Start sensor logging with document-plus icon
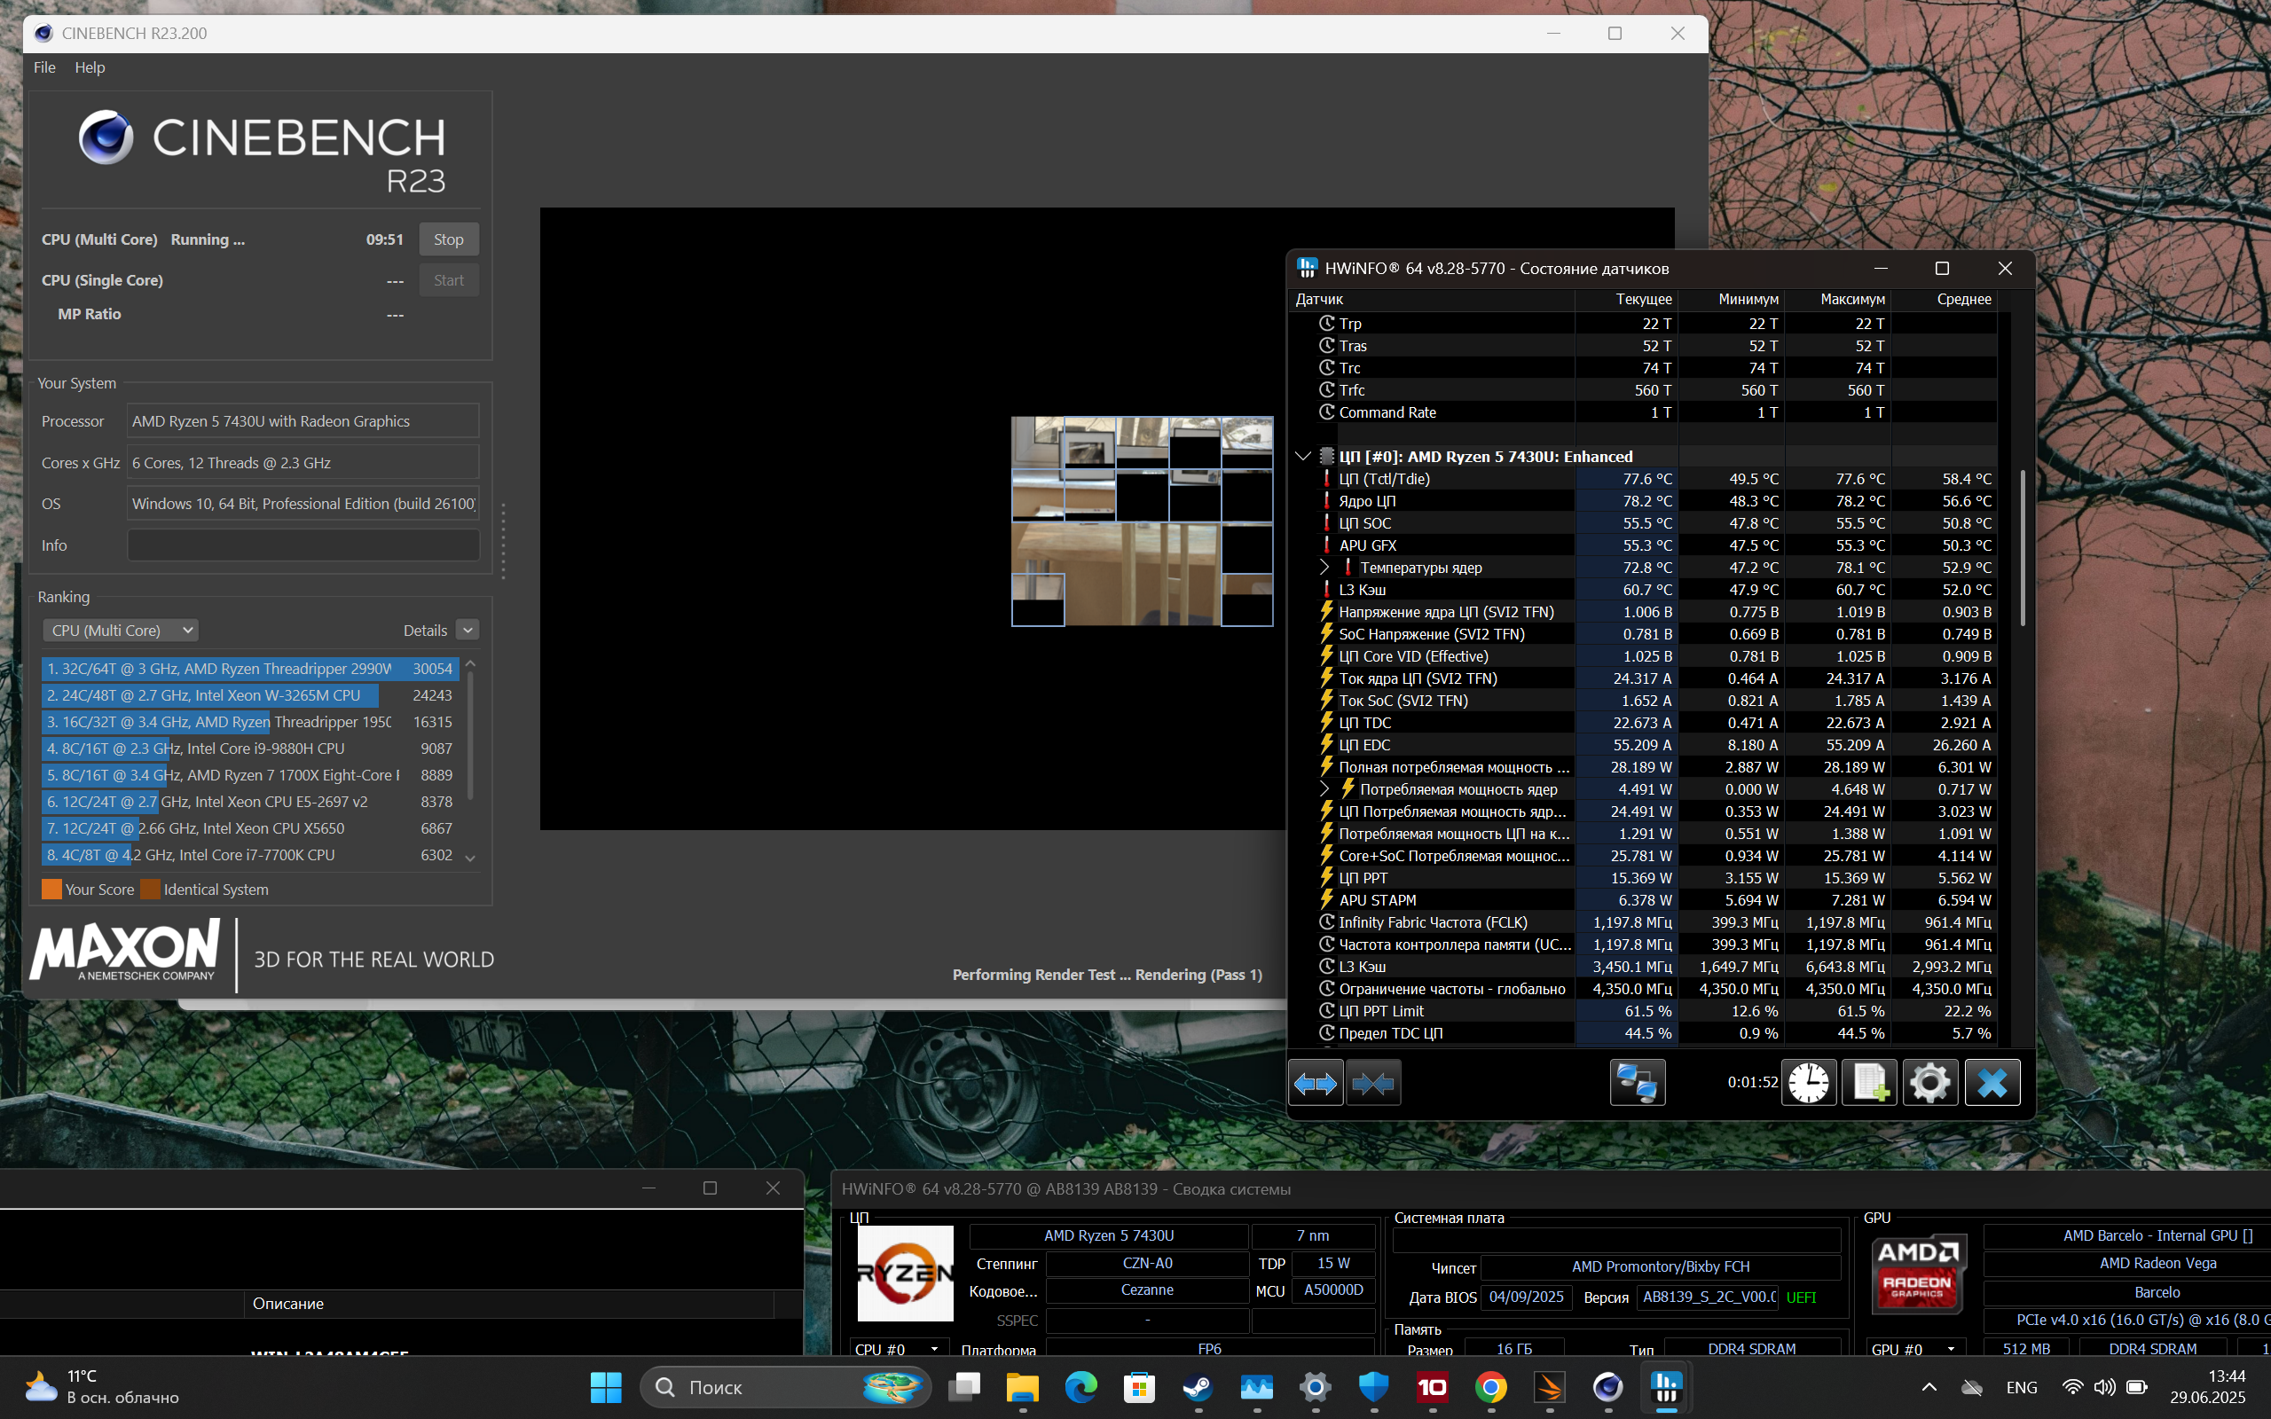This screenshot has height=1419, width=2271. pos(1868,1084)
